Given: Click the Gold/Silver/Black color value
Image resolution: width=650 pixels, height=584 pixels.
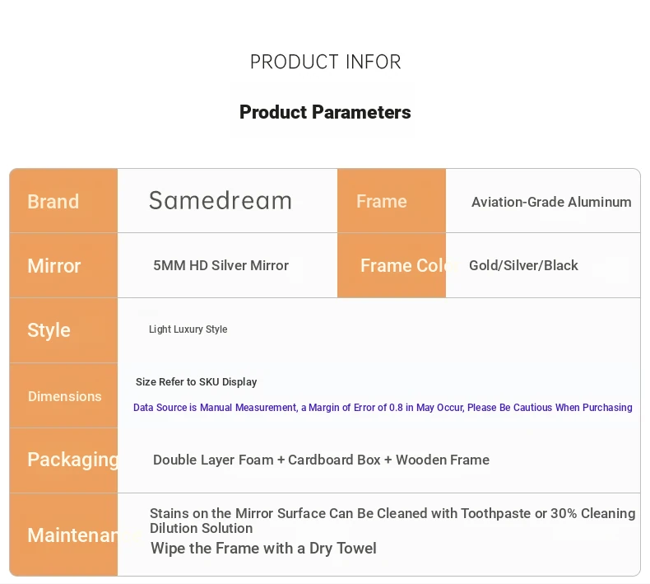Looking at the screenshot, I should [x=523, y=265].
